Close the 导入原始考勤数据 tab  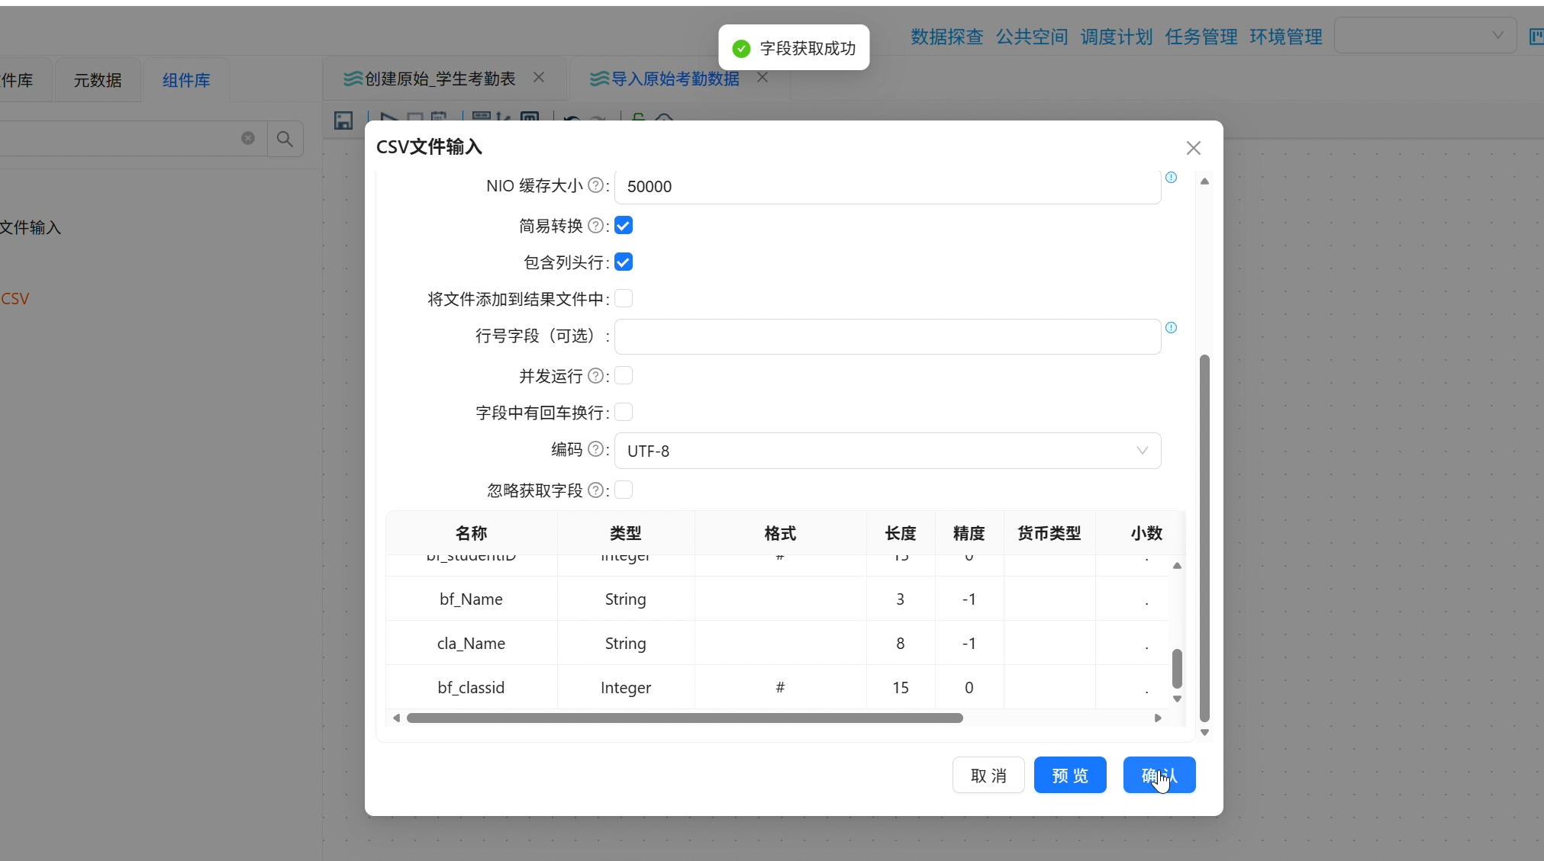(x=762, y=78)
